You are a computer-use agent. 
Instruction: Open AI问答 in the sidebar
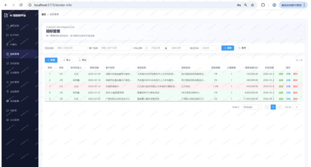tap(20, 110)
